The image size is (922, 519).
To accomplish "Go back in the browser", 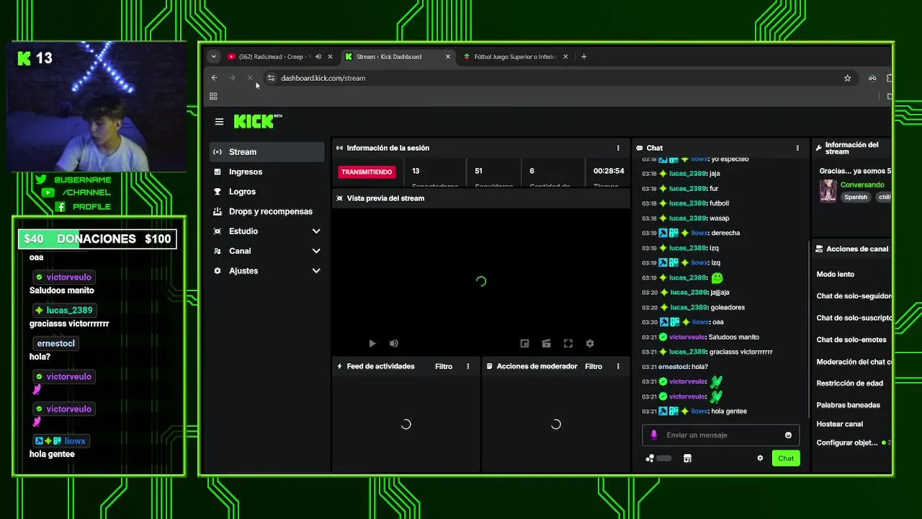I will (x=214, y=78).
